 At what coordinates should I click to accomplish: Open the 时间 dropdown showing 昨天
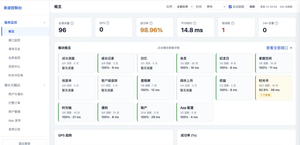pyautogui.click(x=215, y=7)
